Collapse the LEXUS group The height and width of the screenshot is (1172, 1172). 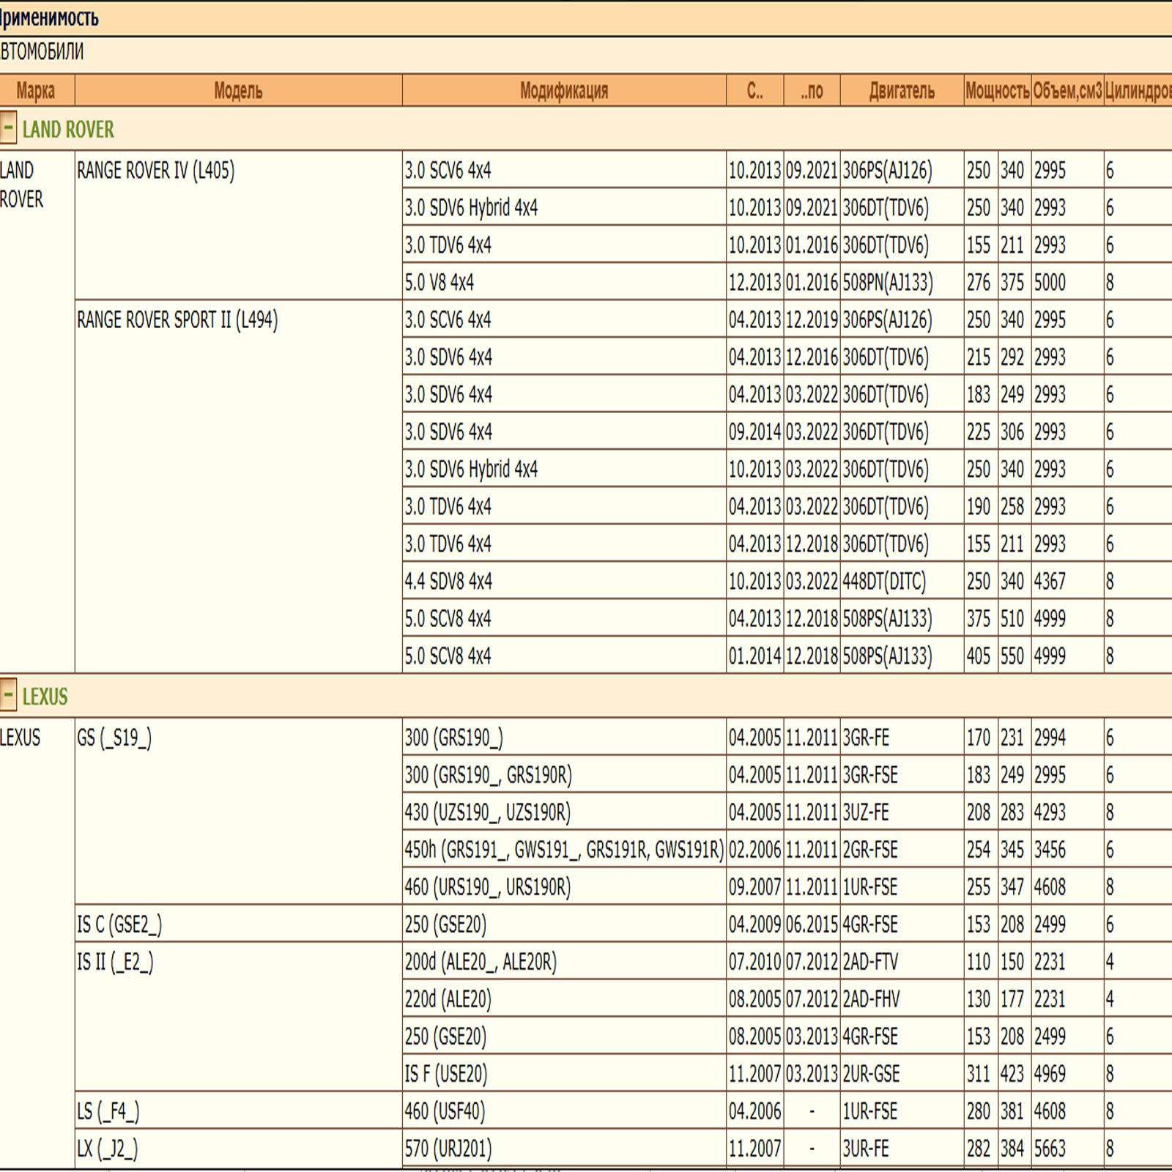click(8, 694)
